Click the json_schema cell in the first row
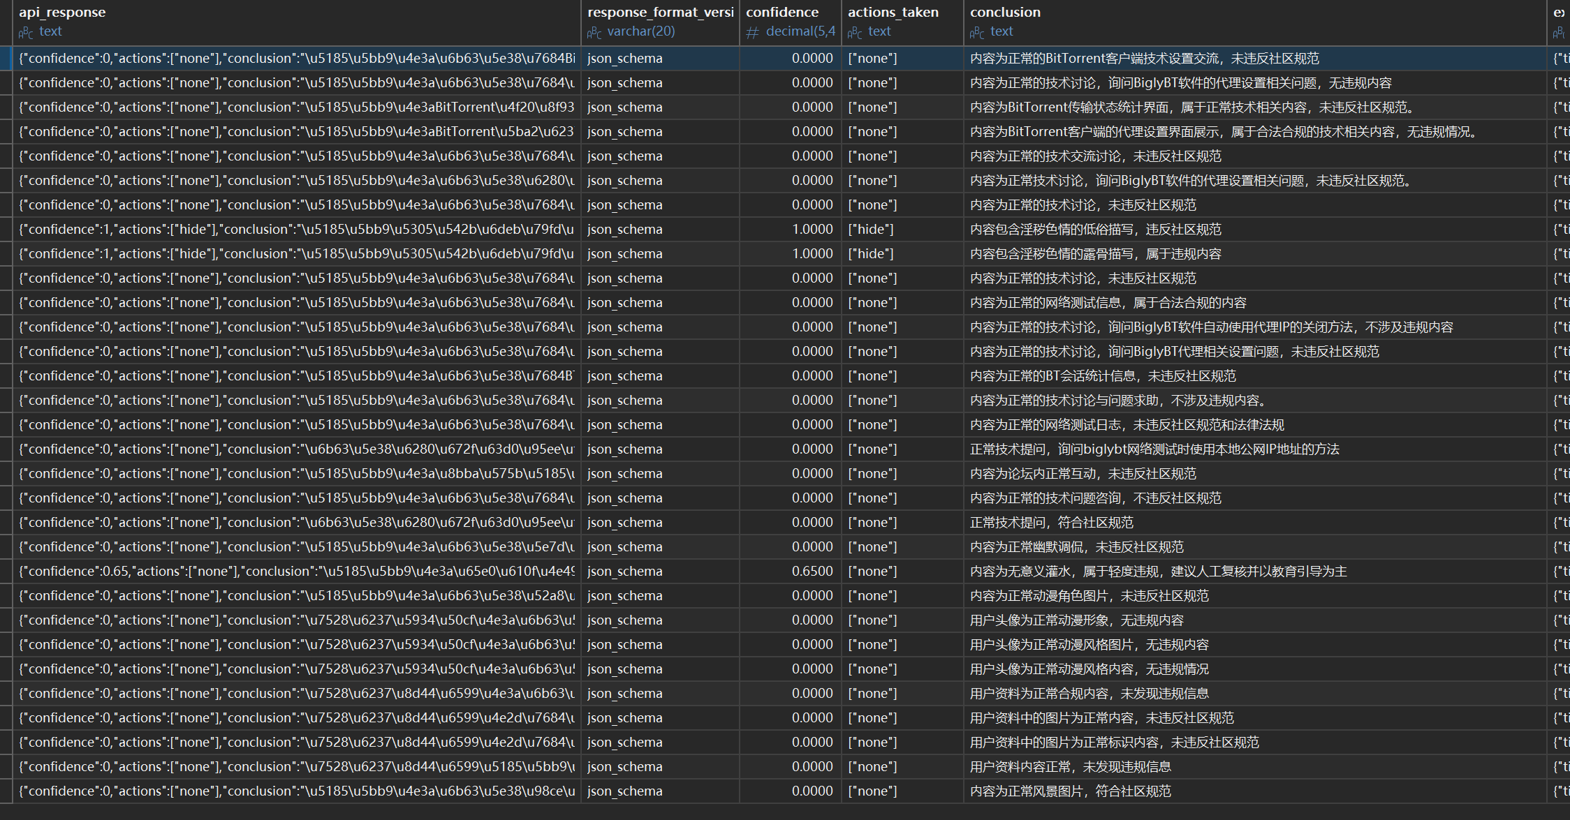 coord(624,58)
